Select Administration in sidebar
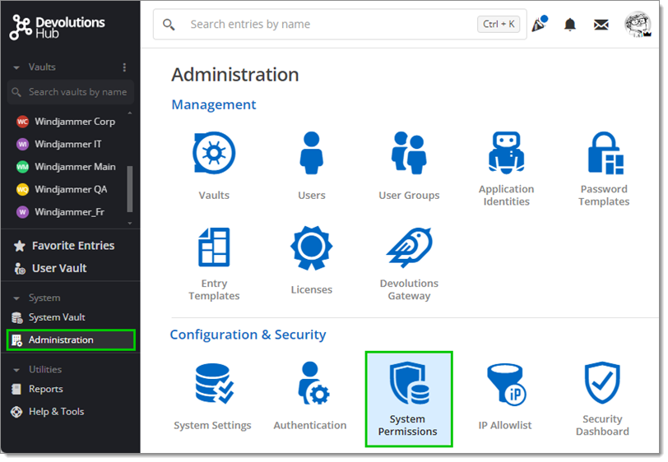The width and height of the screenshot is (668, 462). coord(71,340)
